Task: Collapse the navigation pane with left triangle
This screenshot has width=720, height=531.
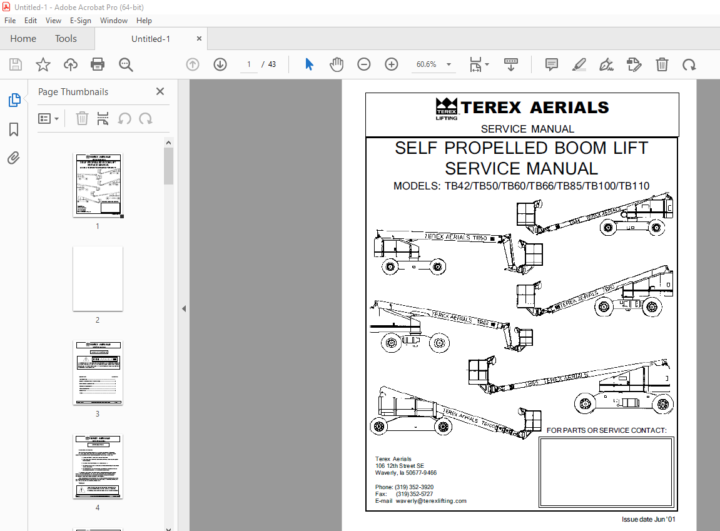Action: point(184,308)
